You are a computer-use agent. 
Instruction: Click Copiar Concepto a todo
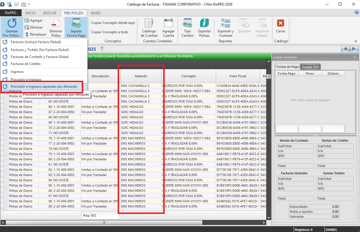(109, 32)
